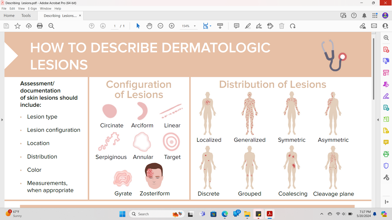This screenshot has width=392, height=220.
Task: Open Request E-signatures tool in sidebar
Action: click(386, 84)
